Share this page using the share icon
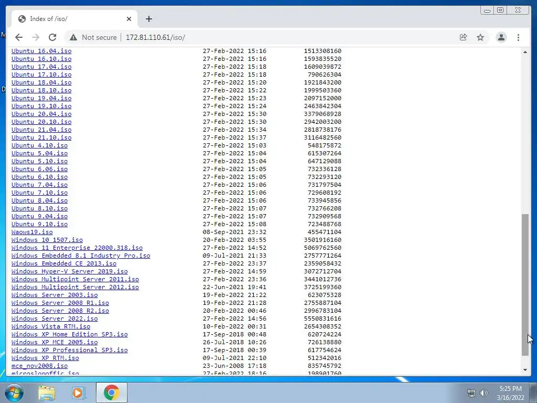 coord(464,37)
